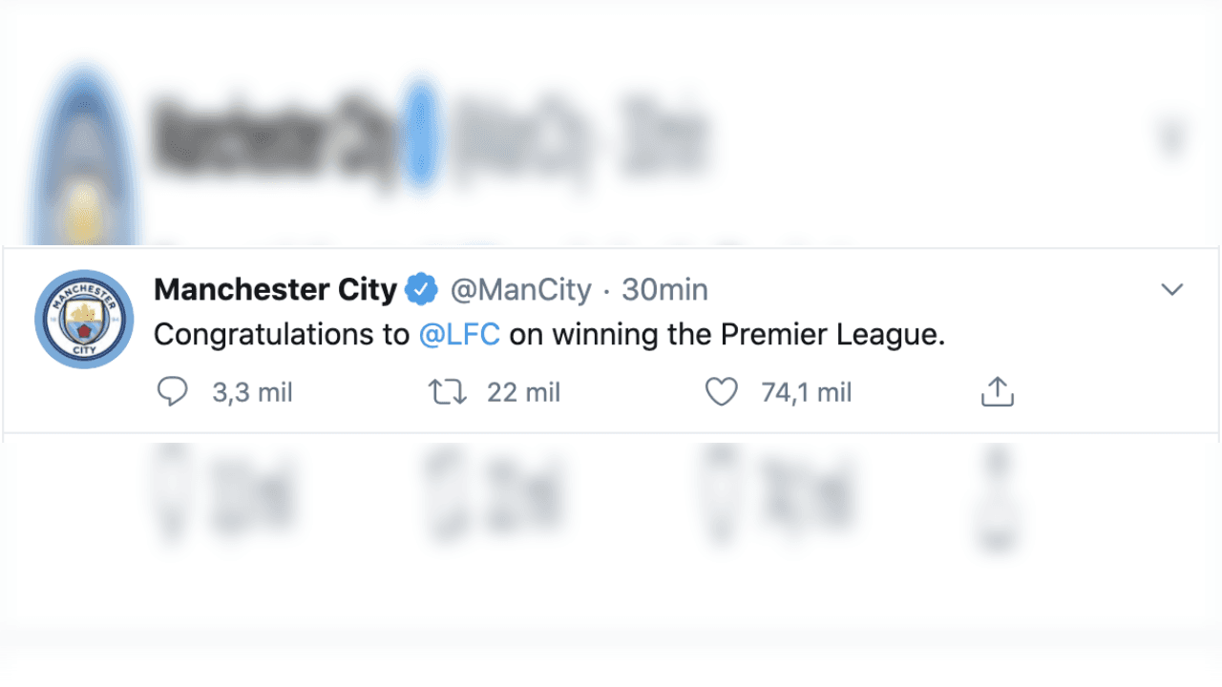Image resolution: width=1222 pixels, height=687 pixels.
Task: Follow the @LFC mention link
Action: pyautogui.click(x=459, y=335)
